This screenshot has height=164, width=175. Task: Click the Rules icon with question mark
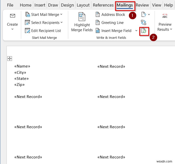144,15
